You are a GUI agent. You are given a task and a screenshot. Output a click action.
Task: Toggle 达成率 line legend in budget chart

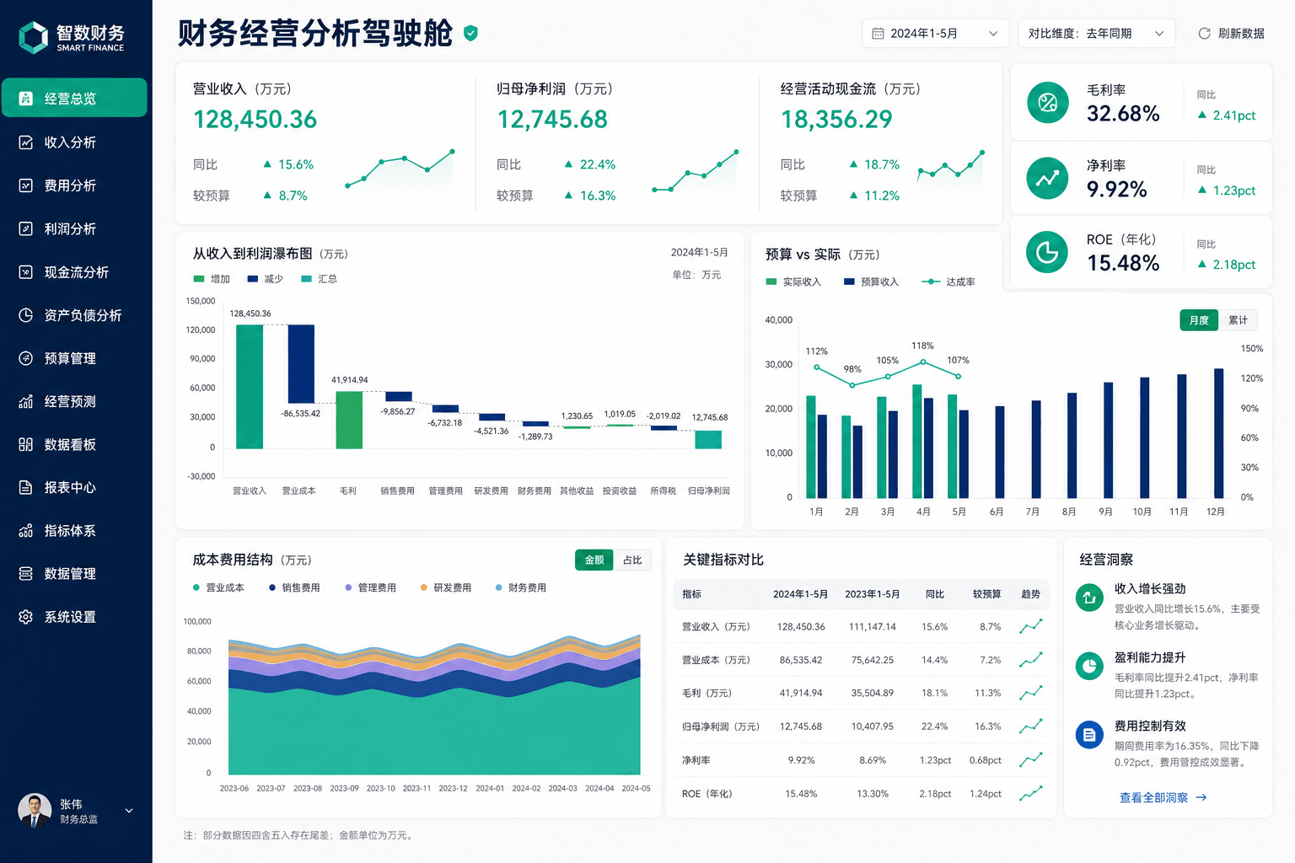tap(948, 282)
